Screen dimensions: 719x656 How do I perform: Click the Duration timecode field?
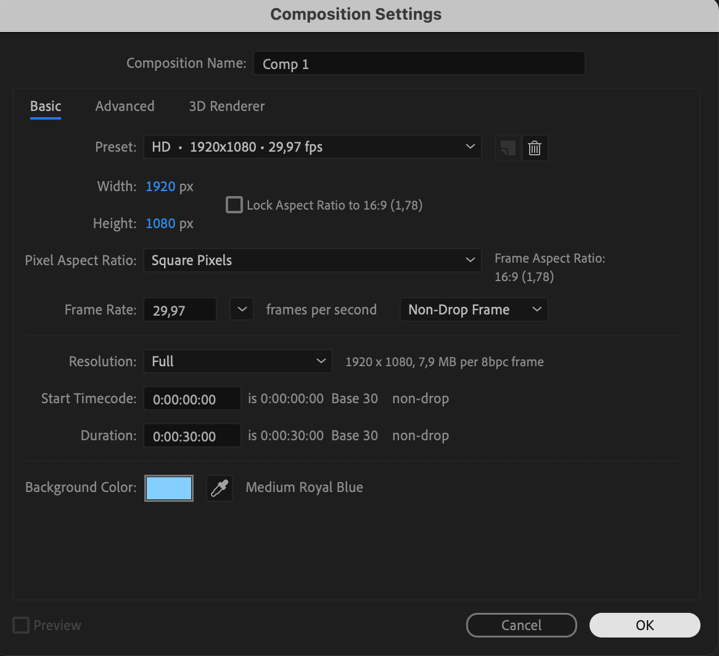point(192,436)
